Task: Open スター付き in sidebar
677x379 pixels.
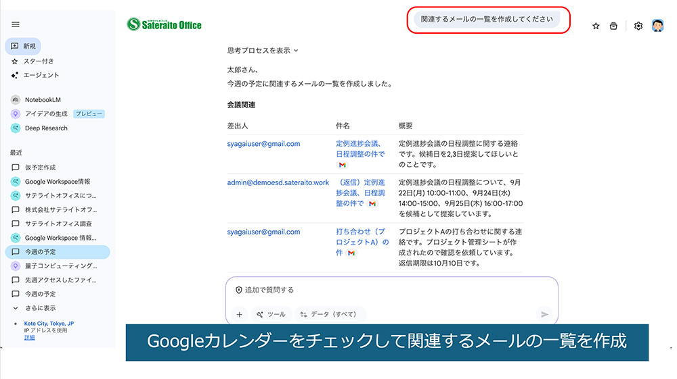Action: (x=38, y=61)
